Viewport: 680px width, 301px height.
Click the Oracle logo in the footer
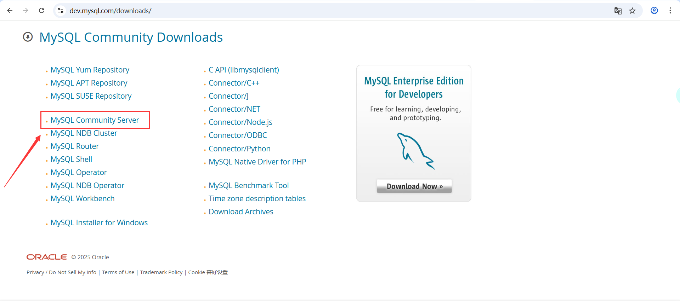[x=46, y=257]
